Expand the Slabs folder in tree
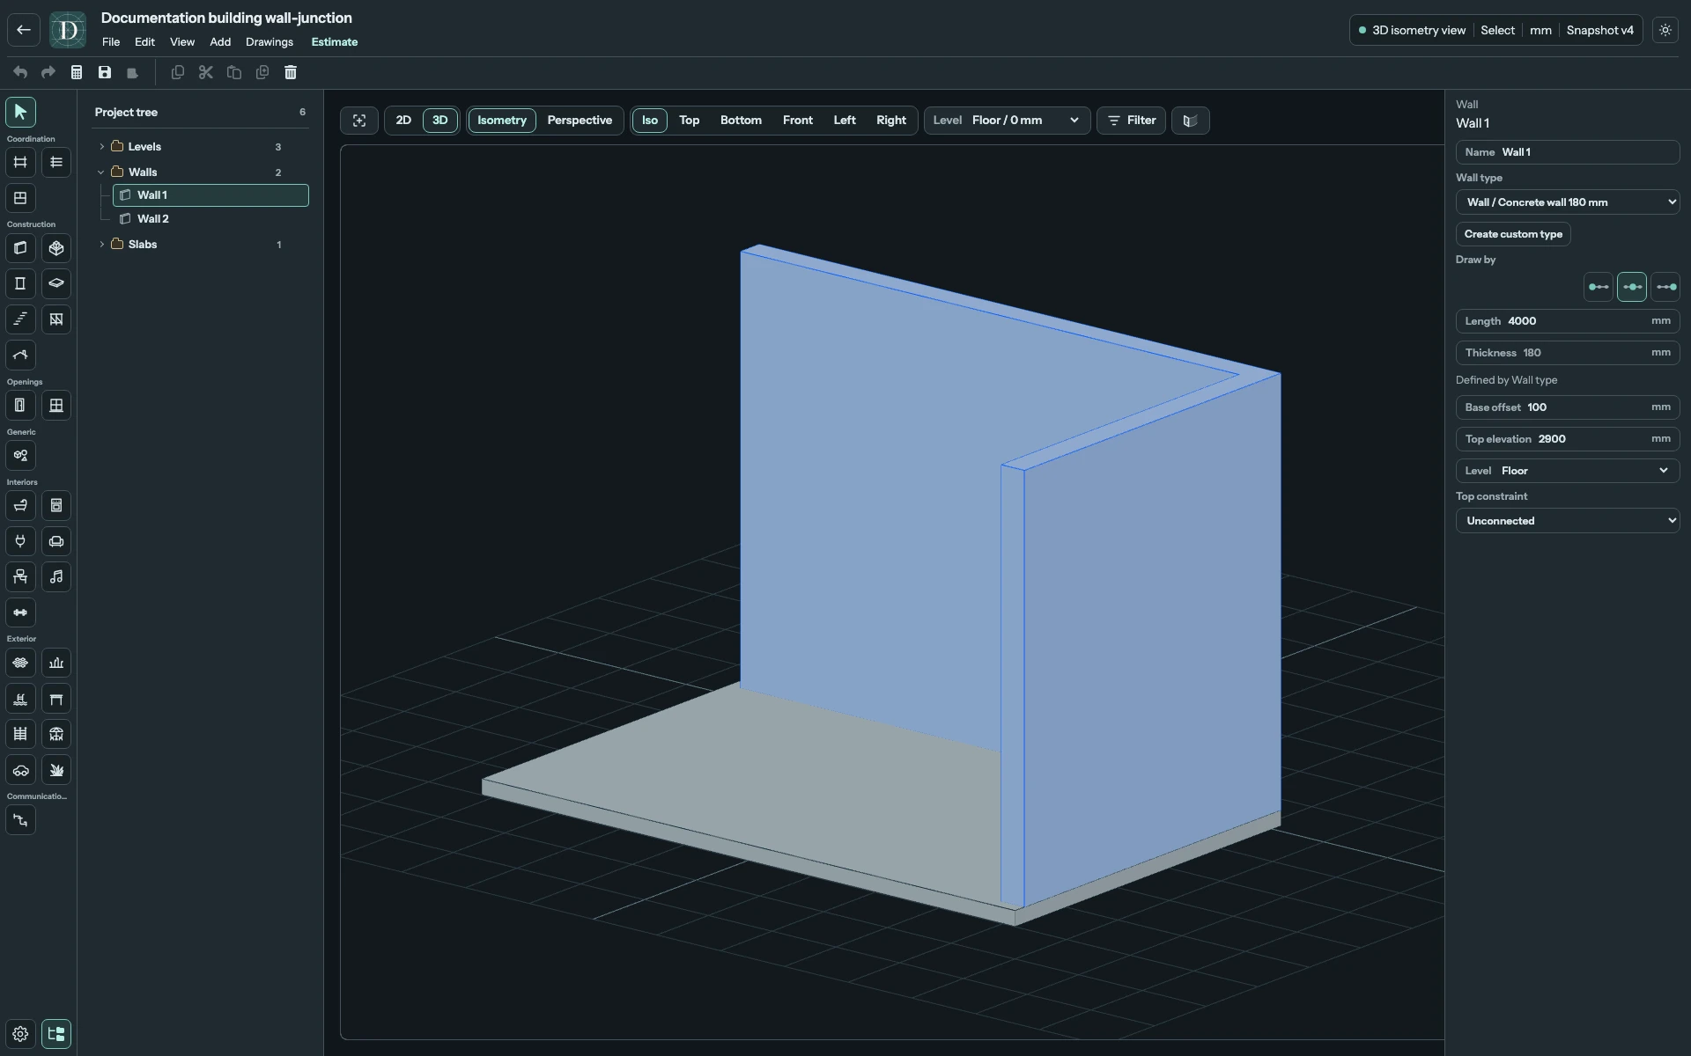This screenshot has width=1691, height=1056. click(x=101, y=245)
